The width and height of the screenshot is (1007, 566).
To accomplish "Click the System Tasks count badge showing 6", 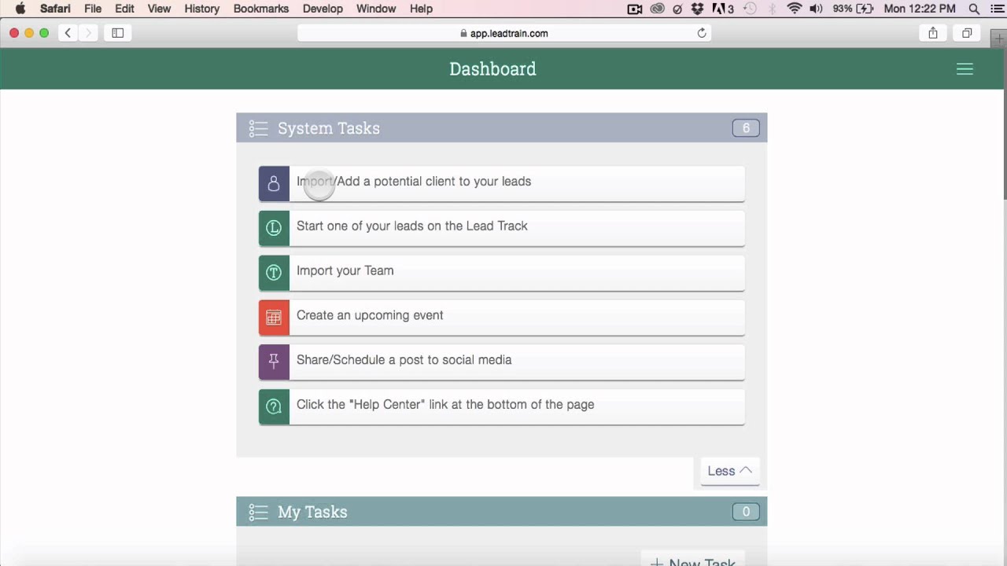I will pyautogui.click(x=746, y=128).
